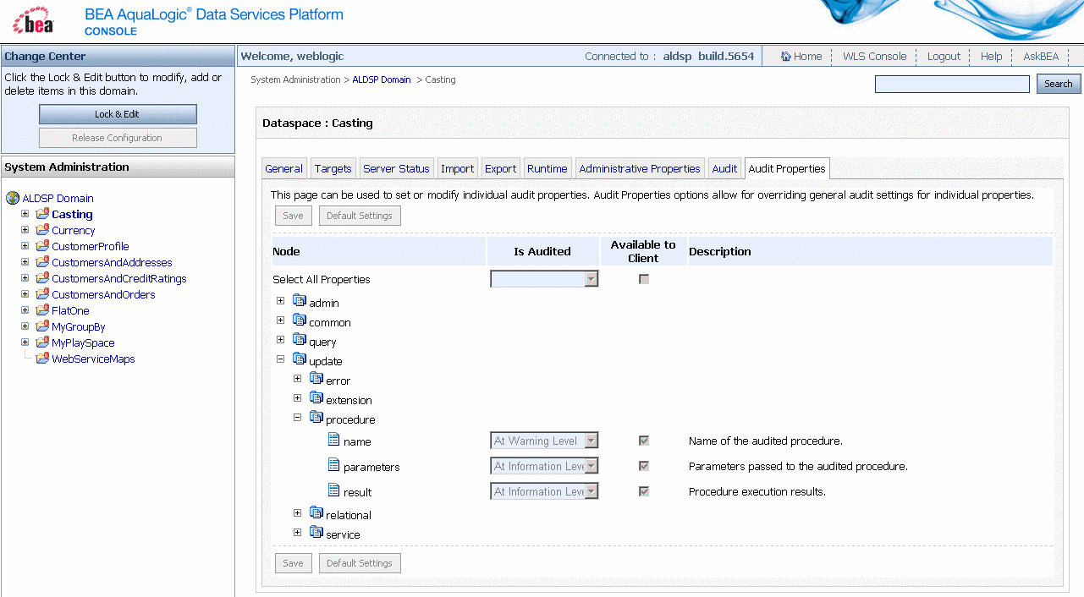
Task: Click the MyGroupBy folder icon
Action: point(42,326)
